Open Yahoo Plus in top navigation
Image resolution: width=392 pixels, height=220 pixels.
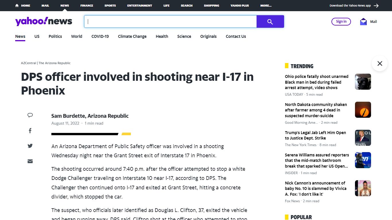[240, 5]
